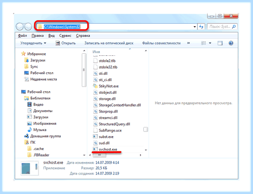This screenshot has height=194, width=253.
Task: Click the sti.dll file icon
Action: [x=95, y=74]
